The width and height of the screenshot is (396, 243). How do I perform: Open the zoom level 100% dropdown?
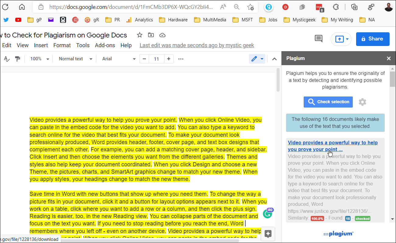pyautogui.click(x=40, y=59)
